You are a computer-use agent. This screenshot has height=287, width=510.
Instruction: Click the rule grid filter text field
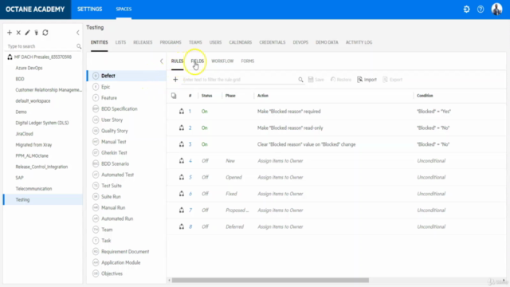[x=240, y=80]
